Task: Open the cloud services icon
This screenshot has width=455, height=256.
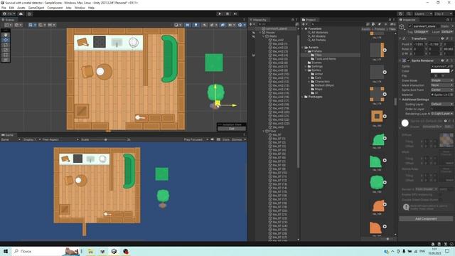Action: point(21,14)
